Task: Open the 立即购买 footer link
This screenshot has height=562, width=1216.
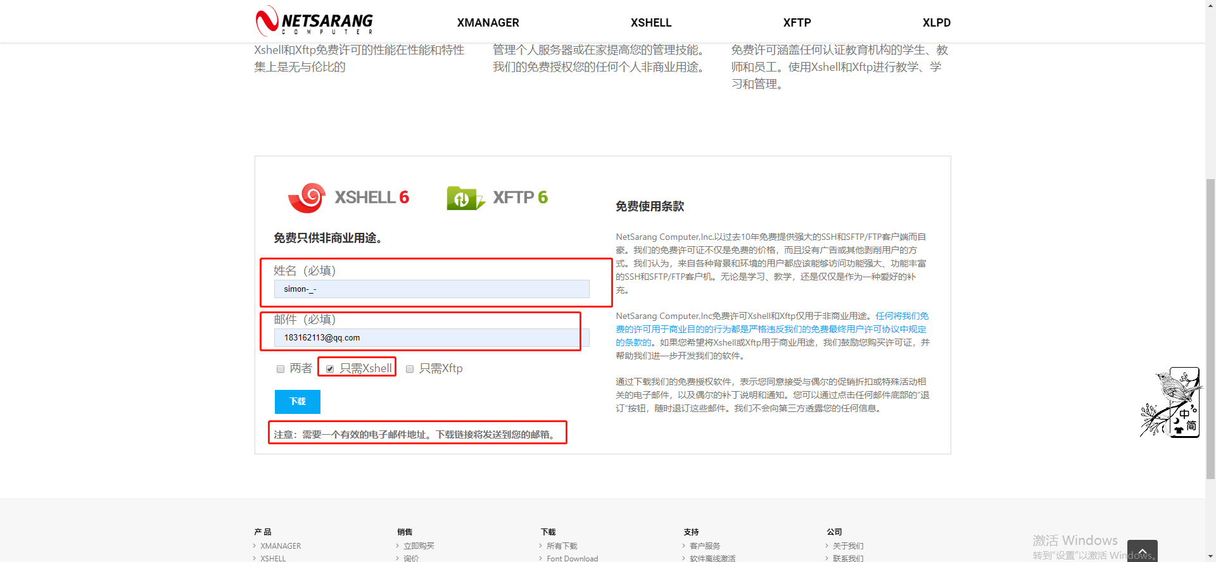Action: tap(419, 546)
